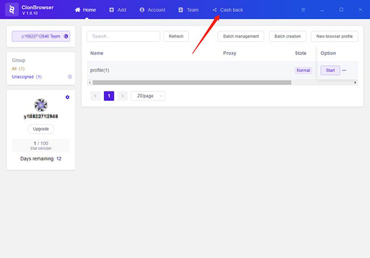
Task: Click the State column header
Action: pyautogui.click(x=301, y=53)
